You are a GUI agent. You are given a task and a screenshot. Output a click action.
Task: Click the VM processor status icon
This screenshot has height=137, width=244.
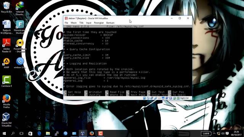(170, 98)
